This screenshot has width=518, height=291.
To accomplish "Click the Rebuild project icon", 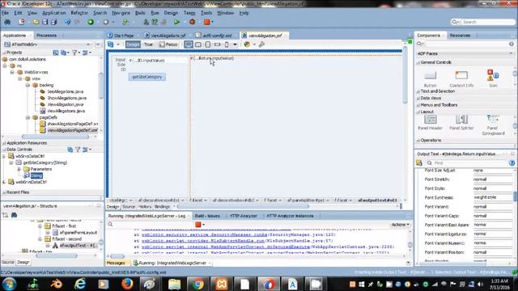I will pos(155,22).
